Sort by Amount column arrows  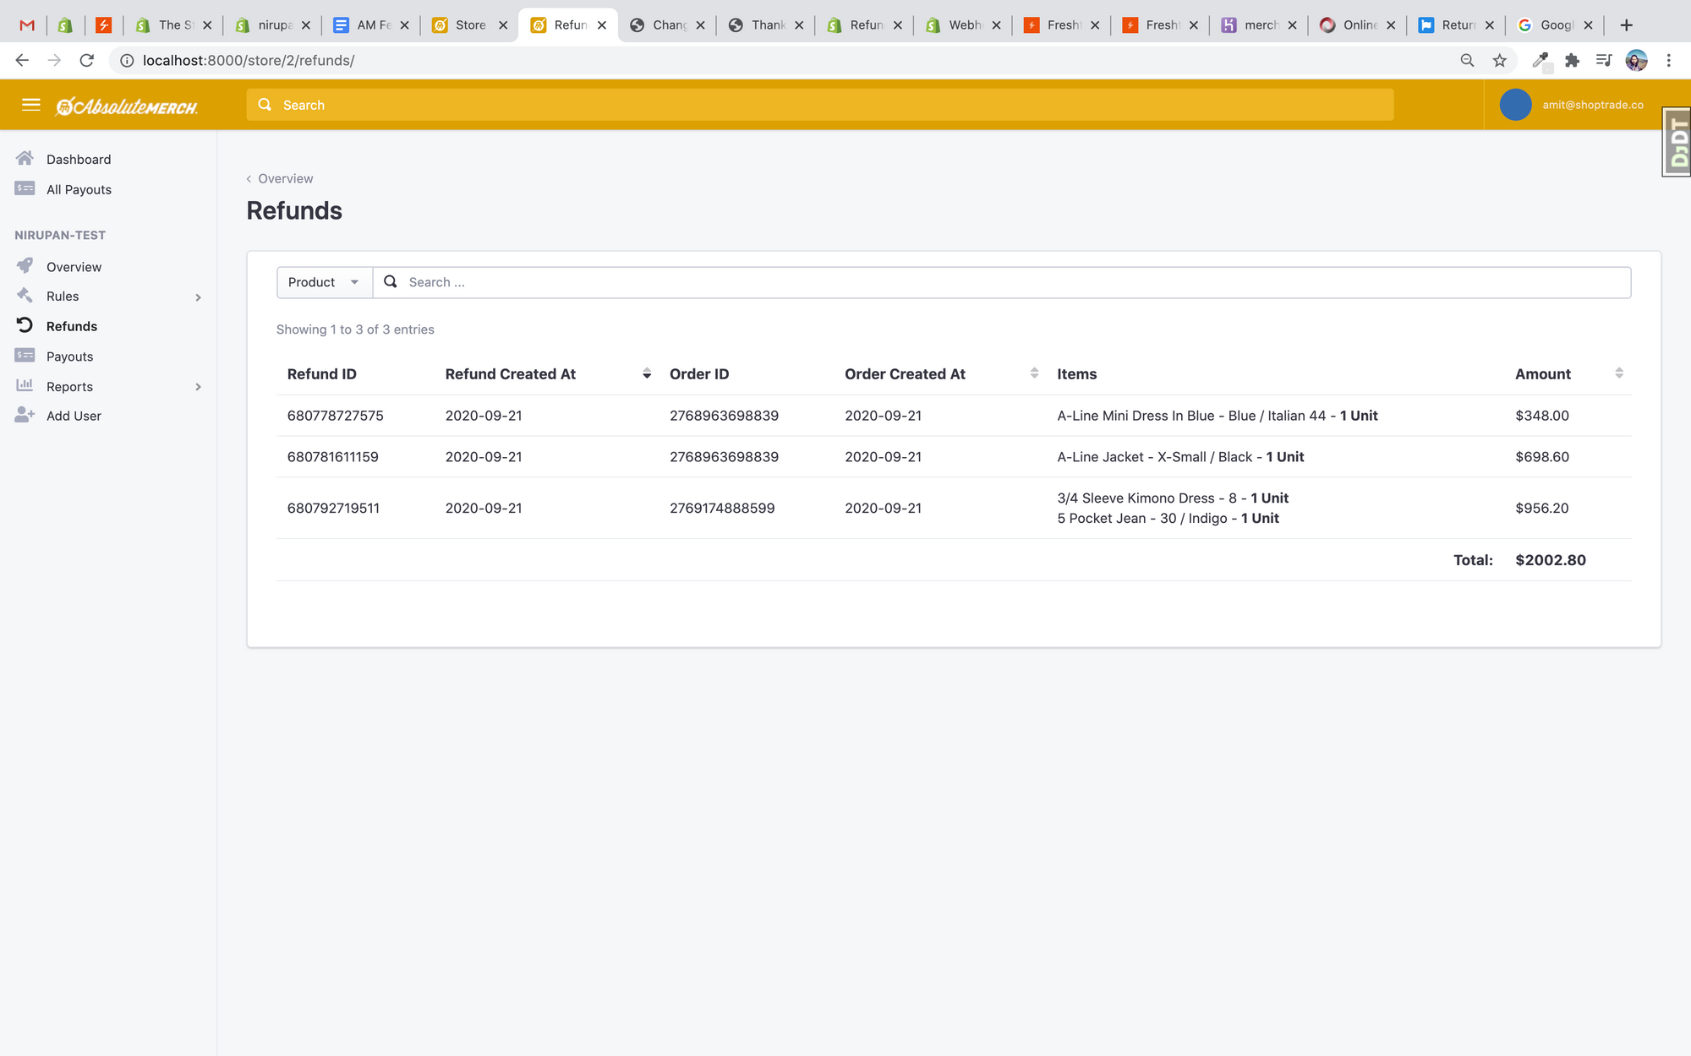[x=1618, y=373]
